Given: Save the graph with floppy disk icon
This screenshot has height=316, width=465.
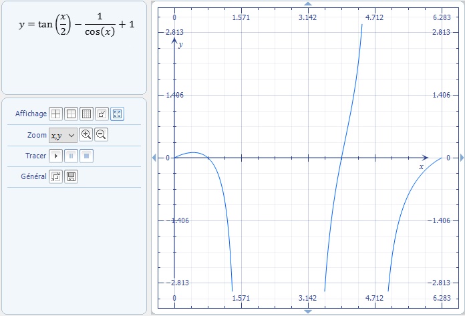Looking at the screenshot, I should 71,176.
